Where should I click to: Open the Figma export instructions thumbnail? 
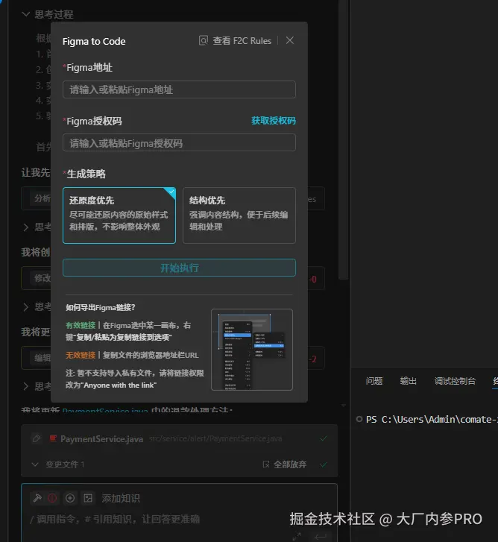pyautogui.click(x=251, y=350)
